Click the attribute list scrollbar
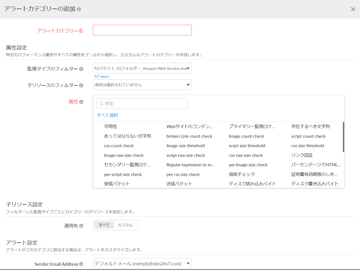Viewport: 360px width, 270px height. (343, 137)
